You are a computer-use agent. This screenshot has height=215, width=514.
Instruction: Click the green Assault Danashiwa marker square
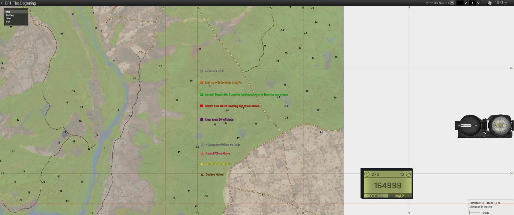(x=202, y=95)
